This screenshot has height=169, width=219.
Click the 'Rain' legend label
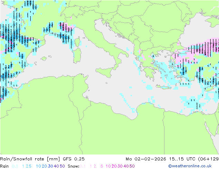pos(4,166)
